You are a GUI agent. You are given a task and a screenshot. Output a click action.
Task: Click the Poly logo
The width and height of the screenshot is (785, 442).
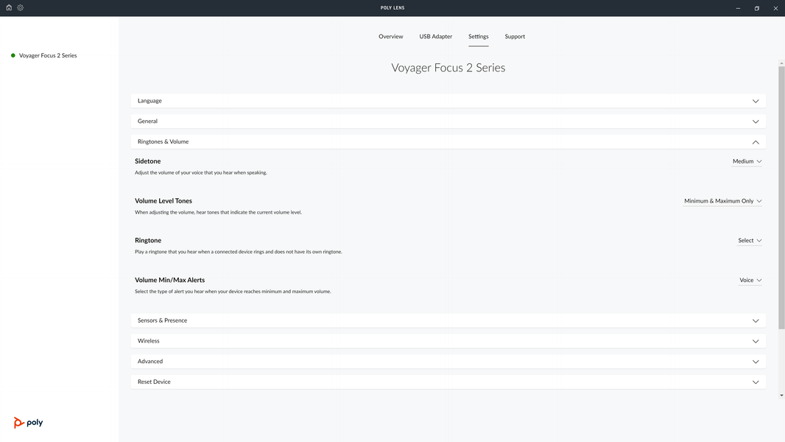point(29,422)
